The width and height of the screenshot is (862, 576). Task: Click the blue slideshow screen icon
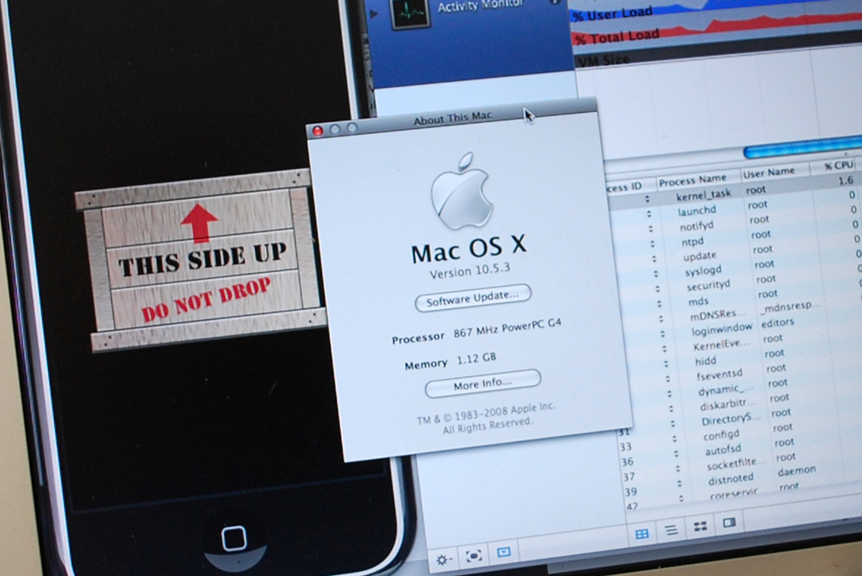tap(503, 552)
